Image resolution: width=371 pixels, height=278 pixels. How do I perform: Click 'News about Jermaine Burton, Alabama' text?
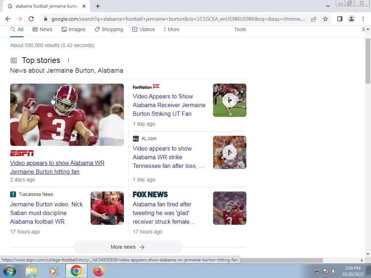point(67,71)
